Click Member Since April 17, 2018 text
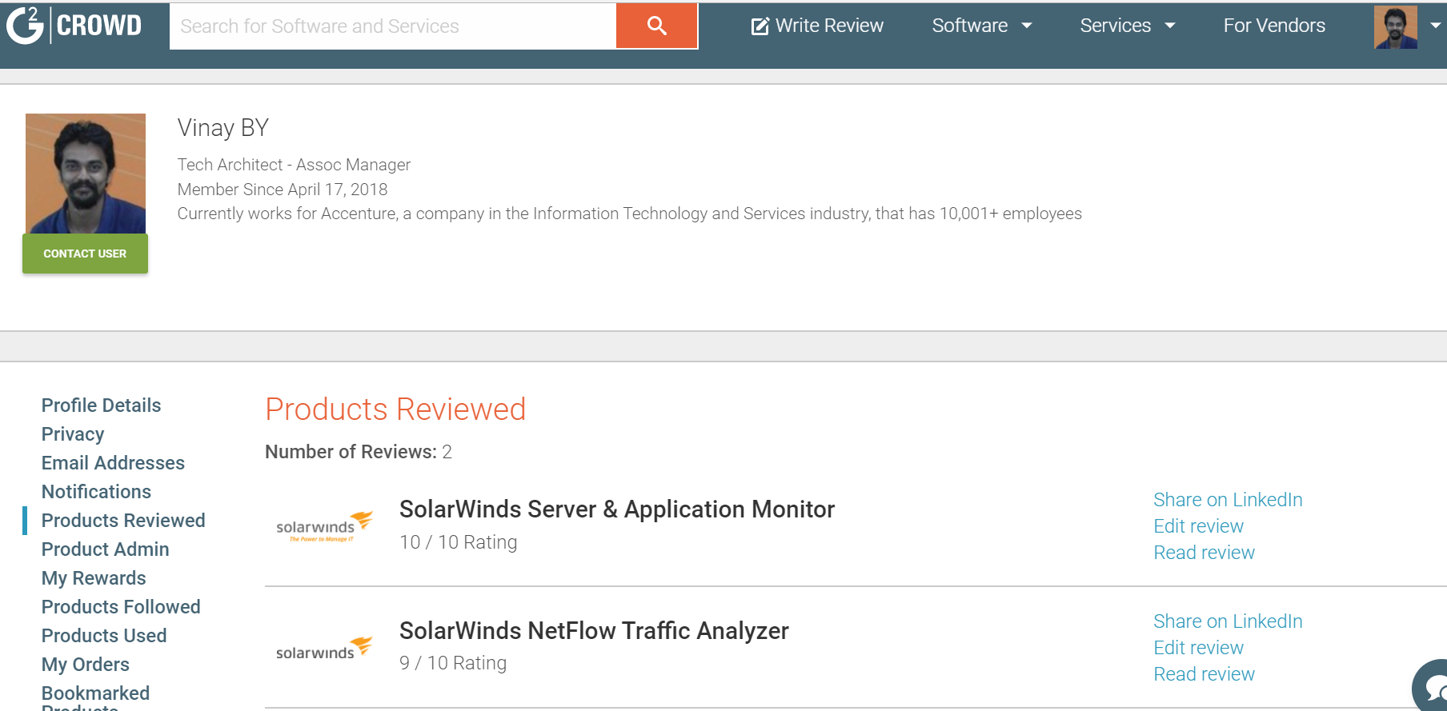This screenshot has width=1447, height=711. click(x=283, y=190)
